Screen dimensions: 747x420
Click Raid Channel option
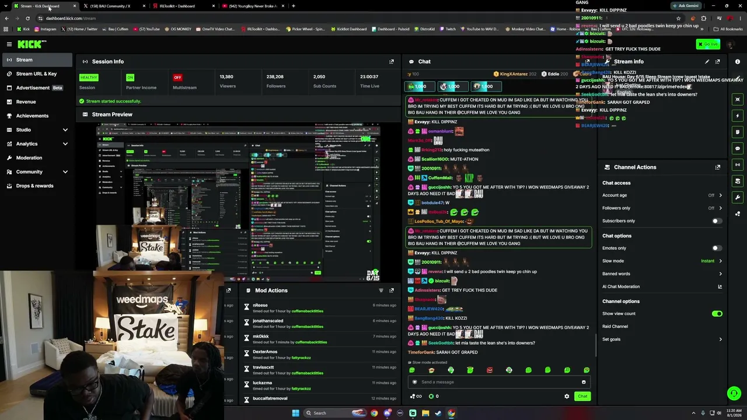coord(615,327)
